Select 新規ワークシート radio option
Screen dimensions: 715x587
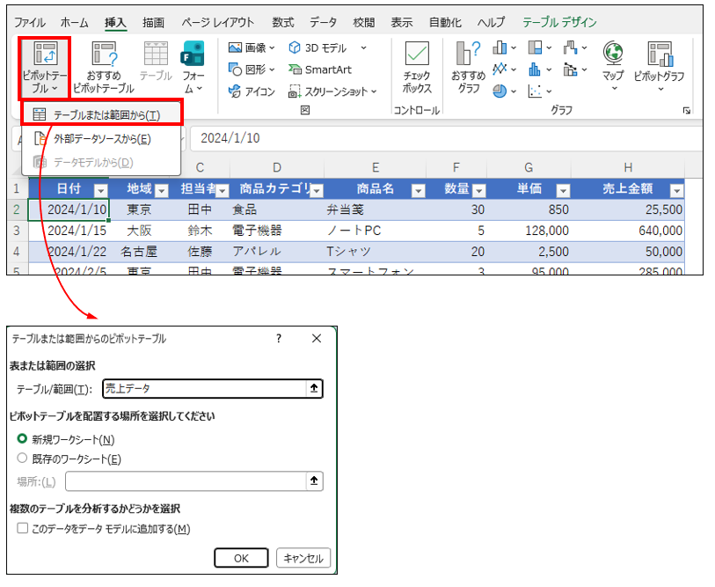[23, 438]
